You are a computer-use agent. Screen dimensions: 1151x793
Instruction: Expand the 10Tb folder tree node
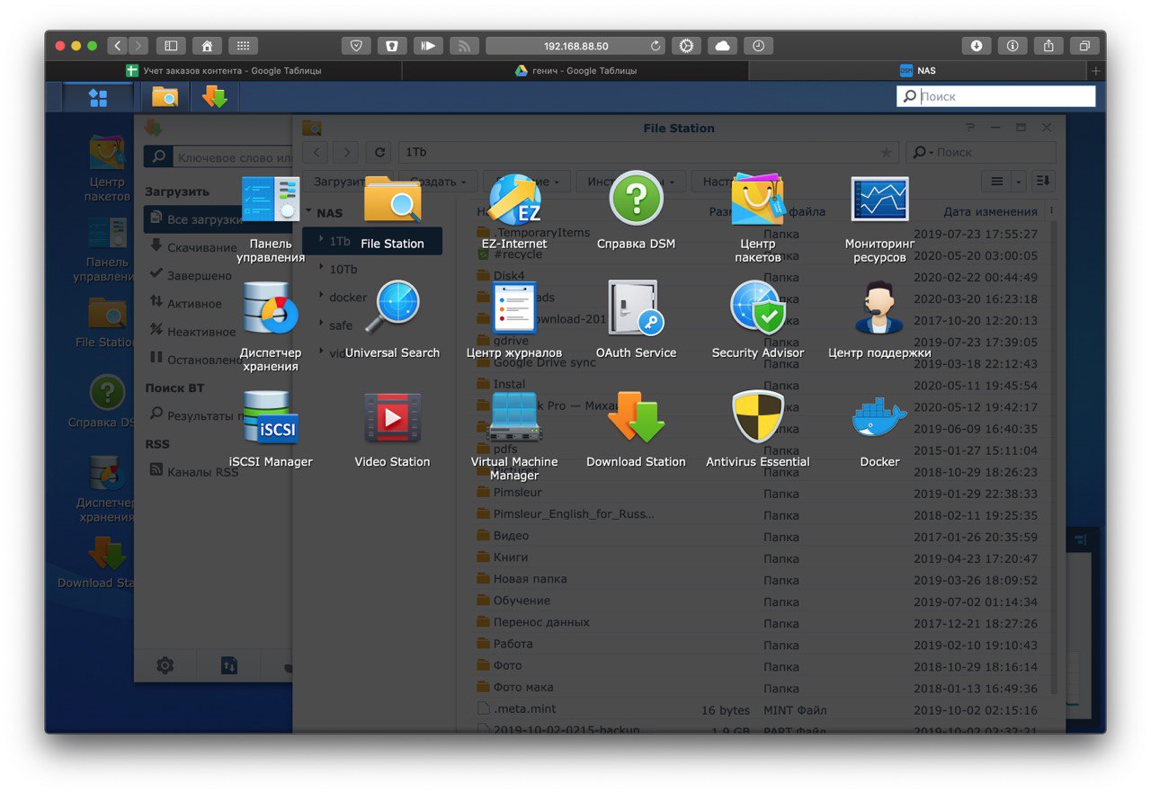click(x=322, y=268)
